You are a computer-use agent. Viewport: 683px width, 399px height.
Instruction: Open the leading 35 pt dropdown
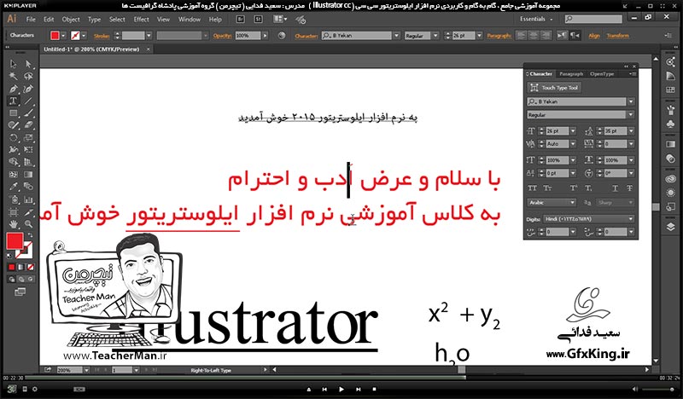(631, 130)
